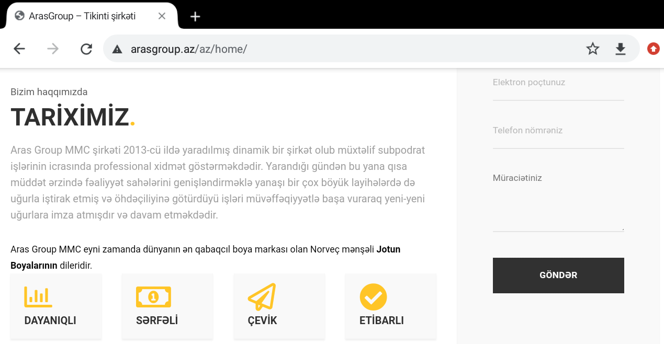Screen dimensions: 664x344
Task: Click the address bar URL
Action: point(189,49)
